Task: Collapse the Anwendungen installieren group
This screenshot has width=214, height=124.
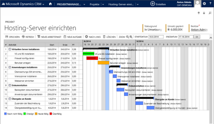Action: coord(10,67)
